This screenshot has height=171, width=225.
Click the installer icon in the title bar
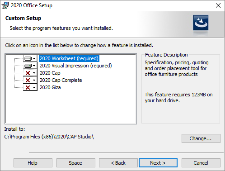pos(5,5)
